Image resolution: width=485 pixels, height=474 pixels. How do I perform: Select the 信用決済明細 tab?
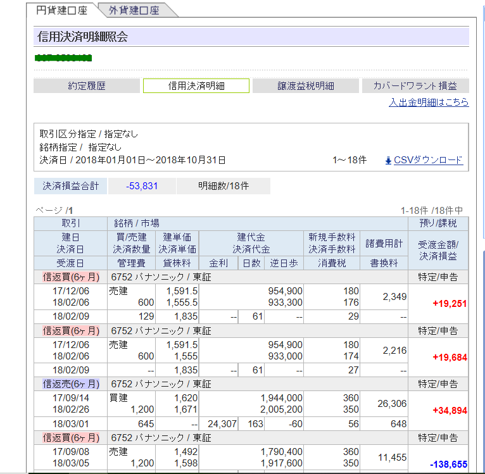(x=196, y=85)
